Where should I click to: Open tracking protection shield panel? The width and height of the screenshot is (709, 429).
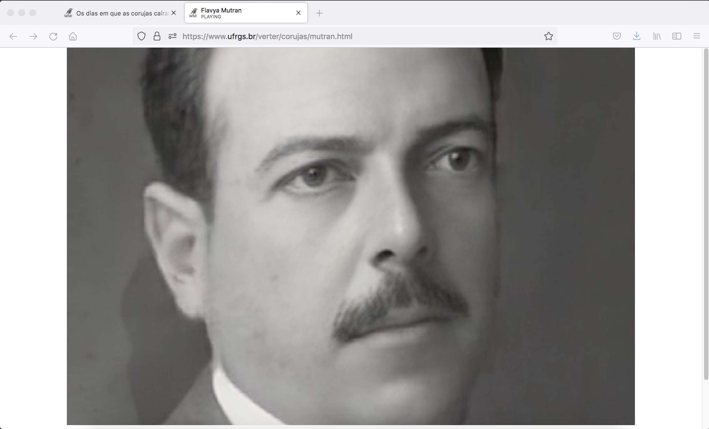click(141, 36)
